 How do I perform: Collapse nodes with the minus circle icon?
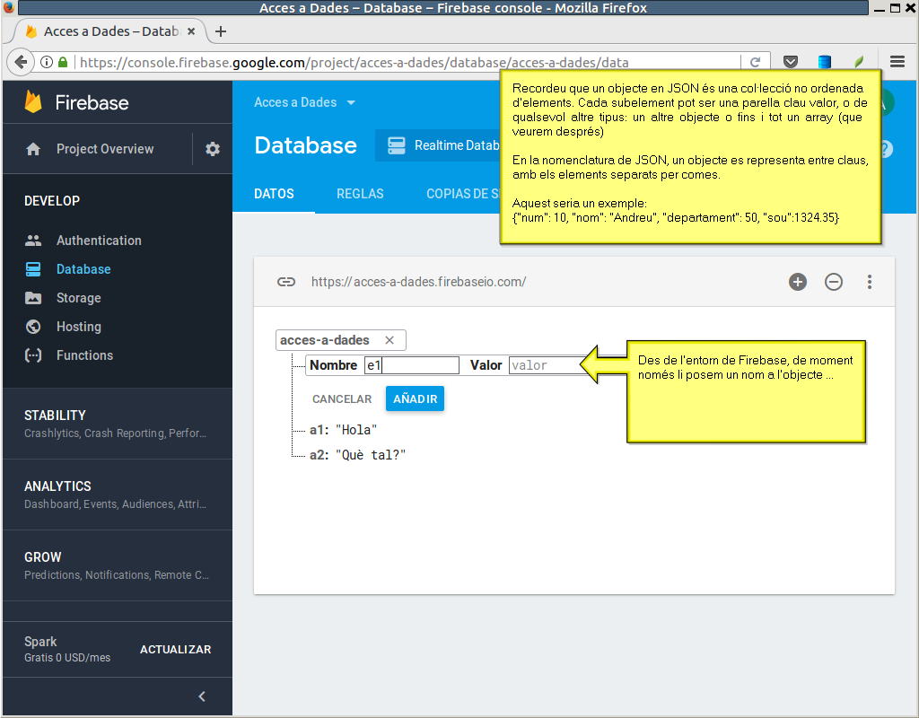pyautogui.click(x=834, y=282)
